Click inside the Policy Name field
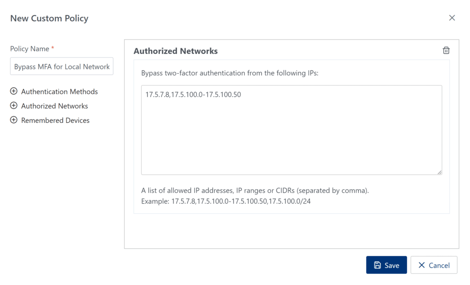This screenshot has width=470, height=285. (62, 66)
